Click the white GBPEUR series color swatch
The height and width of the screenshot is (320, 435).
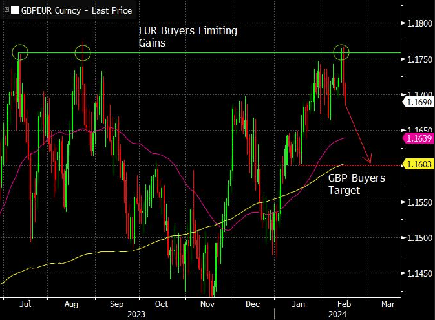[x=14, y=11]
